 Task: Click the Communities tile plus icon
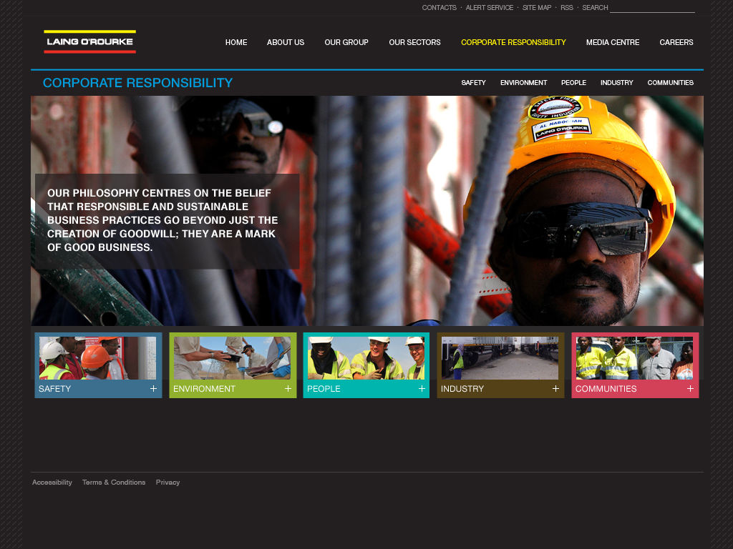click(x=690, y=389)
